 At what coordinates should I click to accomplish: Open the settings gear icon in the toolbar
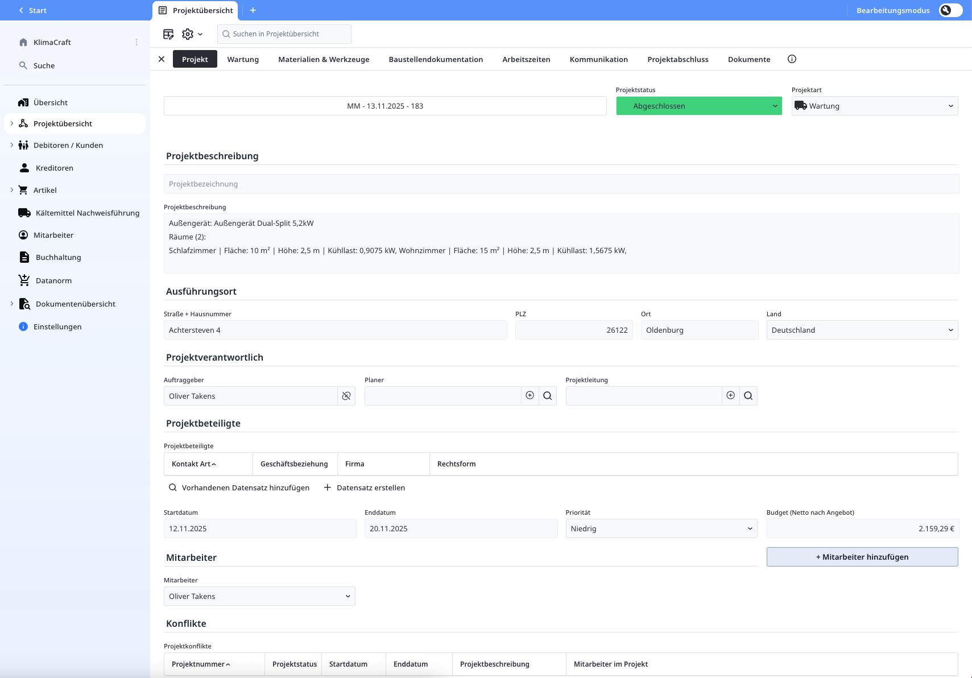188,34
